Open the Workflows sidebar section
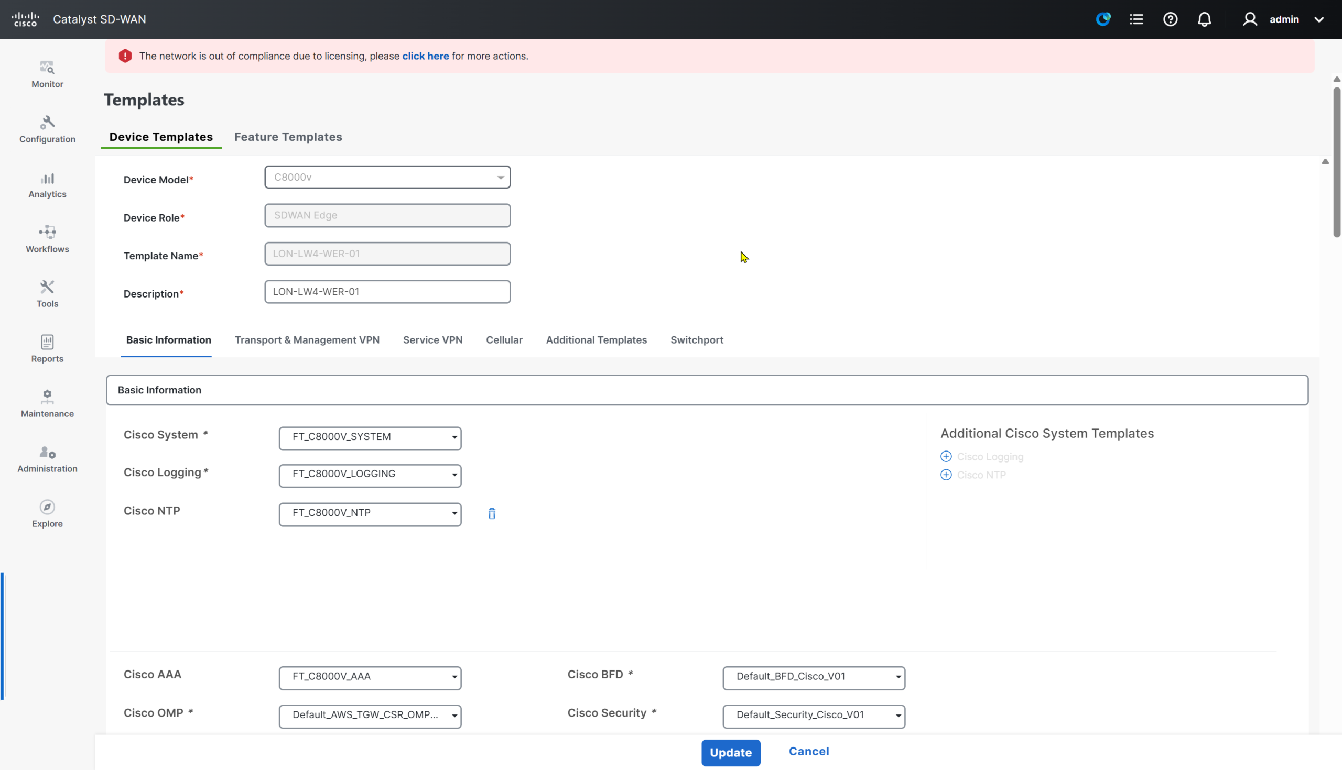Screen dimensions: 1342x770 (47, 239)
